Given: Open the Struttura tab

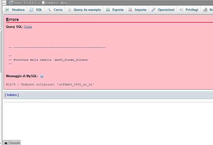Looking at the screenshot, I should click(15, 10).
